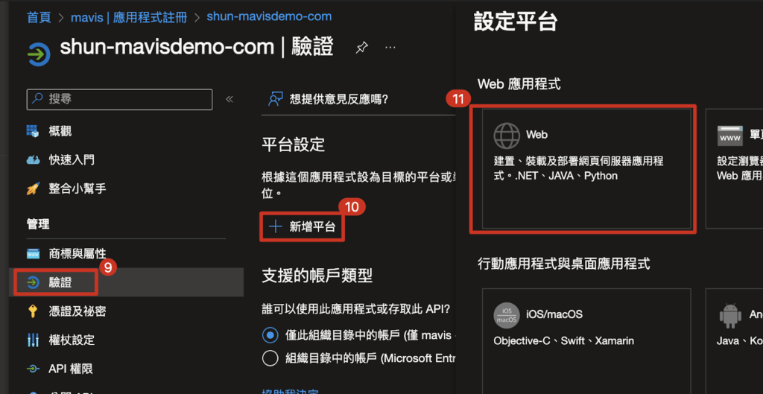Click the 搜尋 search field
The width and height of the screenshot is (763, 394).
(119, 99)
